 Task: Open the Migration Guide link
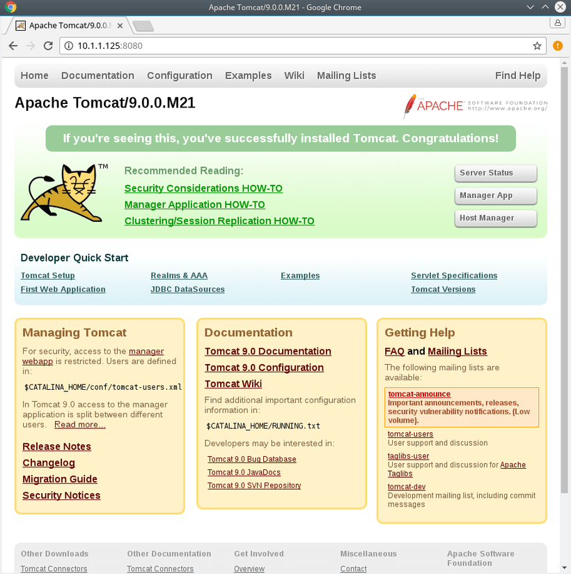[x=60, y=479]
